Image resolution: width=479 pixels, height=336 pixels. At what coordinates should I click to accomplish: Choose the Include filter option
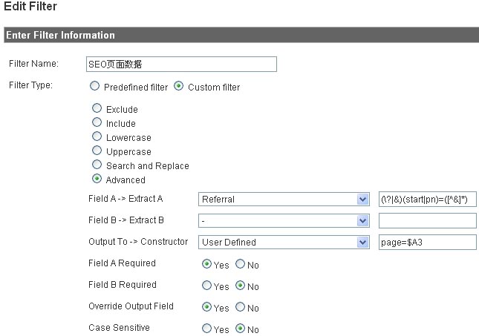tap(97, 122)
